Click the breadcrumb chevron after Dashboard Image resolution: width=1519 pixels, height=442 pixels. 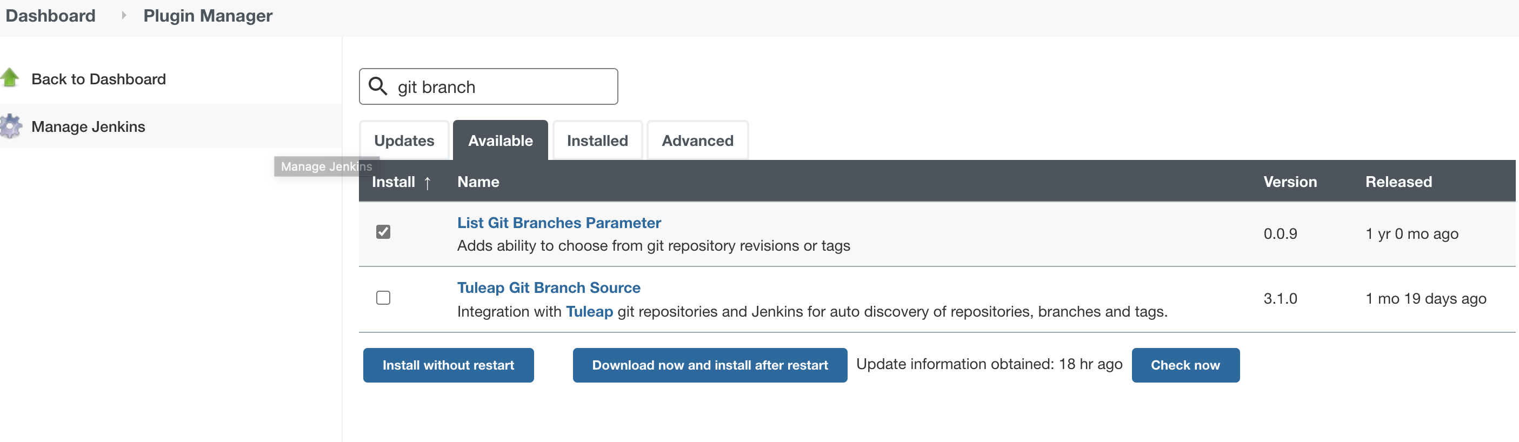click(x=123, y=15)
